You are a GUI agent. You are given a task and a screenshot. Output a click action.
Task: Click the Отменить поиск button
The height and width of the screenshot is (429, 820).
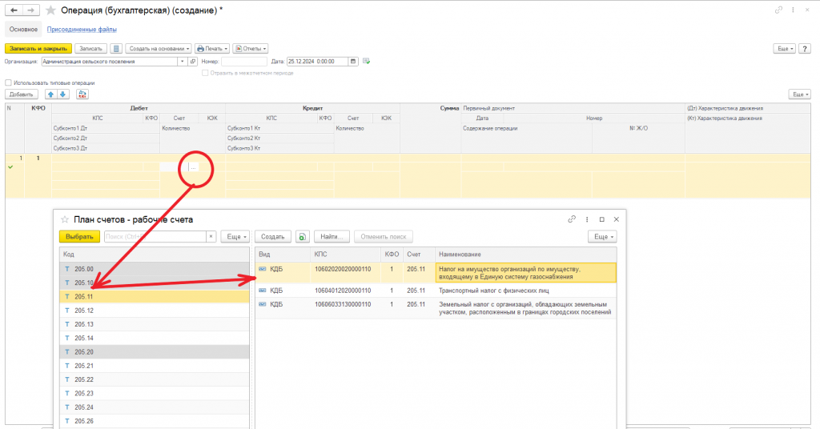(x=384, y=237)
